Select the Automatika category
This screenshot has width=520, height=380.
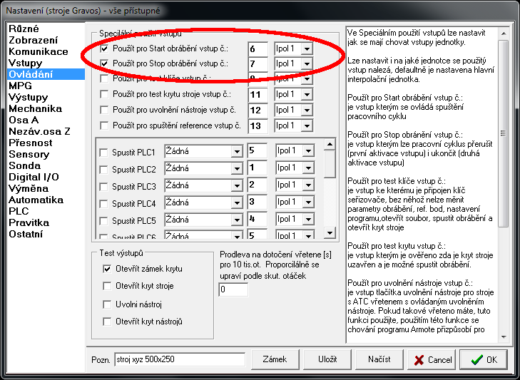tap(36, 200)
